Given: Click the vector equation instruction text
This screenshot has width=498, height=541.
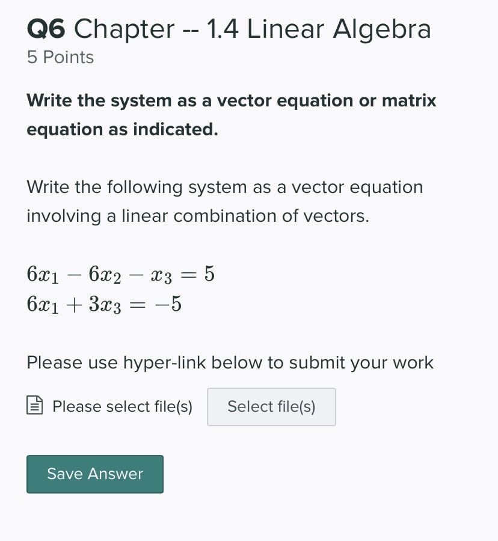Looking at the screenshot, I should pos(225,201).
